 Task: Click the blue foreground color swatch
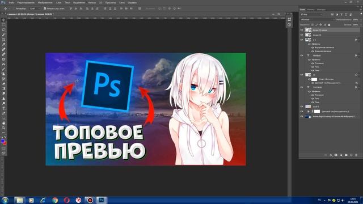click(x=2, y=141)
